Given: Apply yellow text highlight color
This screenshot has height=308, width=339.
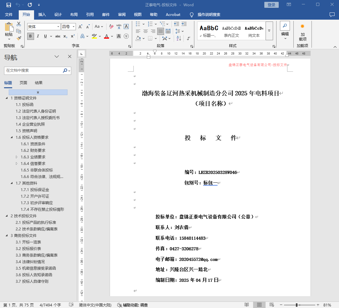Looking at the screenshot, I should [94, 36].
